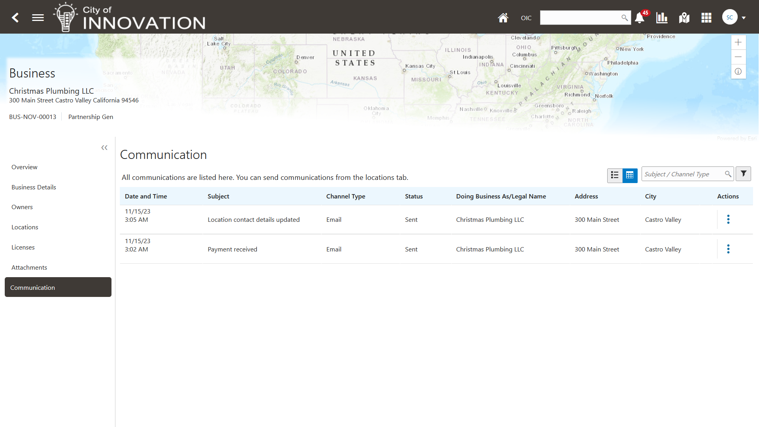Keep grid view toggle selected
Screen dimensions: 759x427
630,175
